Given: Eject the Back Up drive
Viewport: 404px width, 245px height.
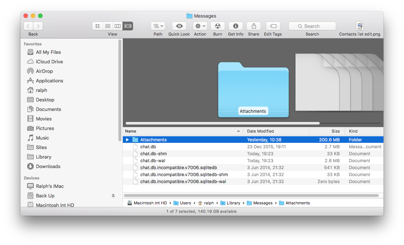Looking at the screenshot, I should [113, 196].
